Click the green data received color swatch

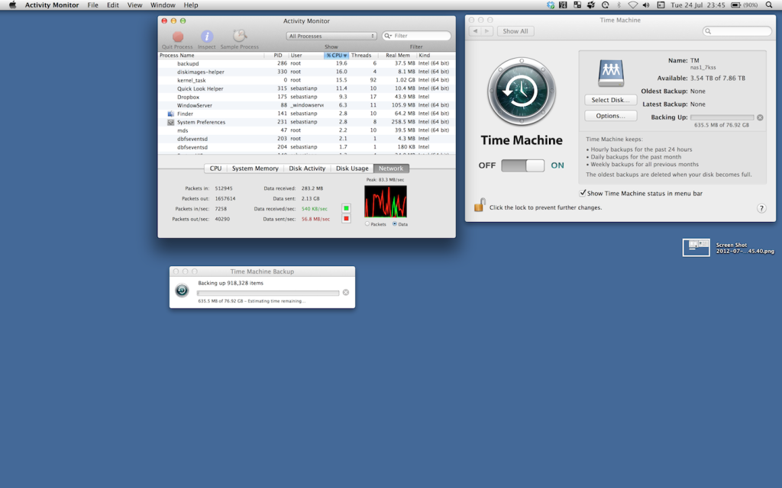(346, 208)
